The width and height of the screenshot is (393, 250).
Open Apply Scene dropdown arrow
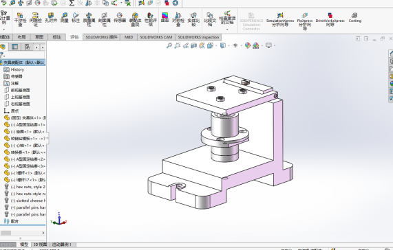coord(262,46)
